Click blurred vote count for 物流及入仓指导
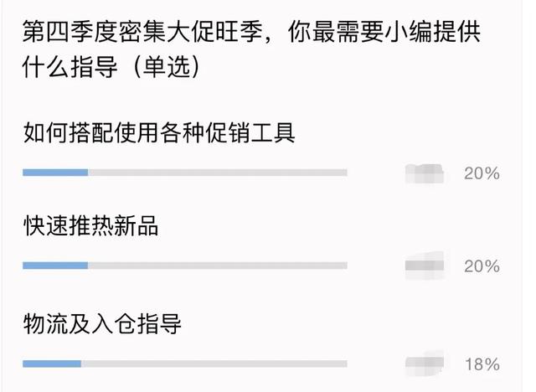 pos(425,364)
